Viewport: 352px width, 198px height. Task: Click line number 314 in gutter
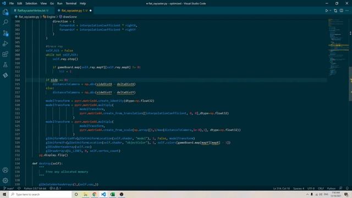[x=17, y=80]
